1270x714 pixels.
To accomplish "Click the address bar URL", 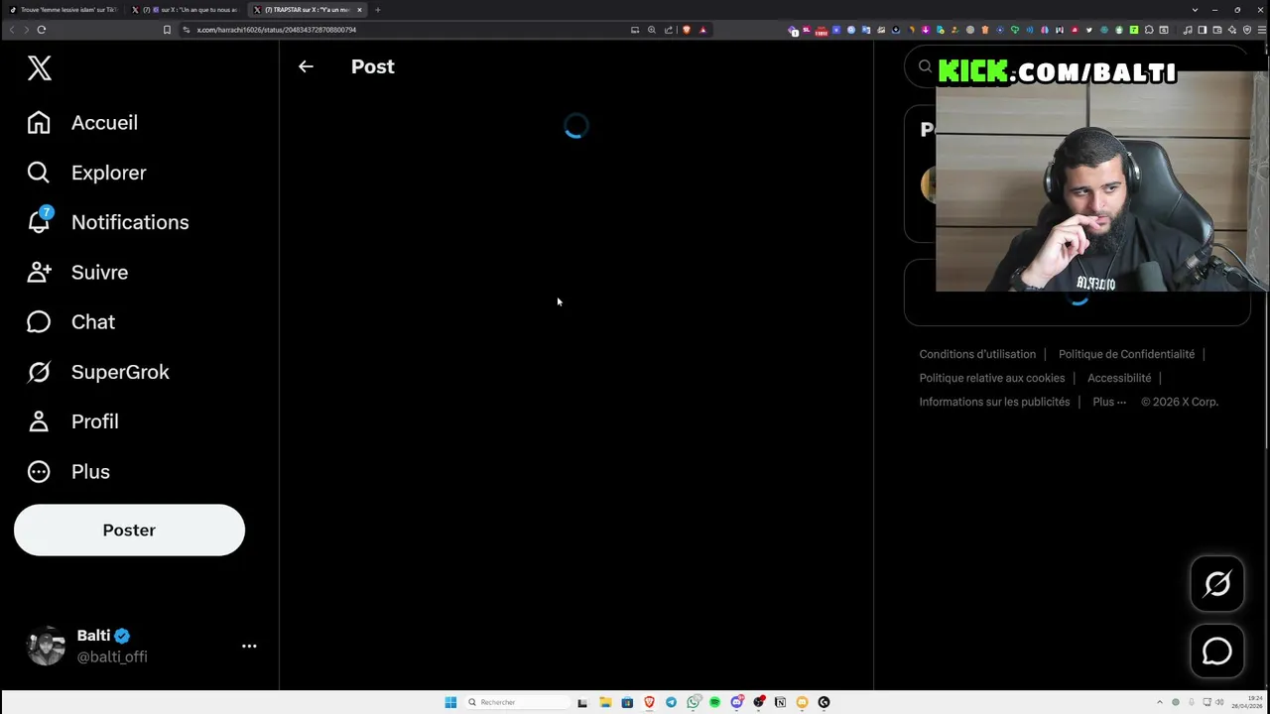I will (277, 30).
